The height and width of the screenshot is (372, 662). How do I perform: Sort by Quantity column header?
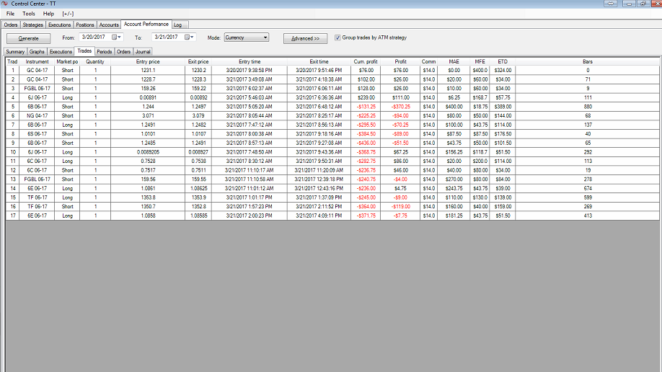coord(95,62)
